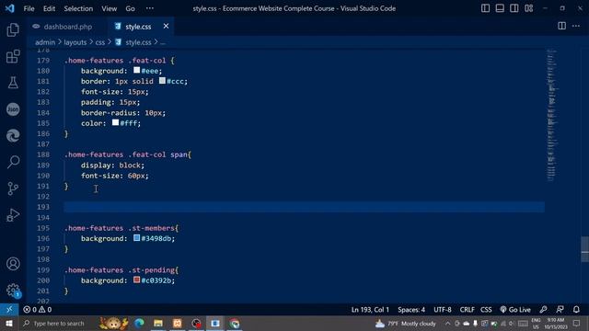
Task: Open the View menu
Action: point(109,8)
